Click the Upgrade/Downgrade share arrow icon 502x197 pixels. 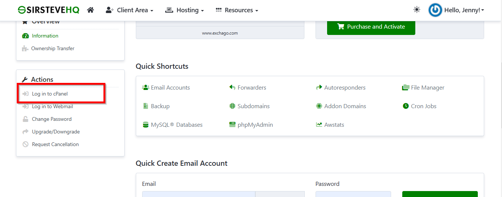coord(25,132)
